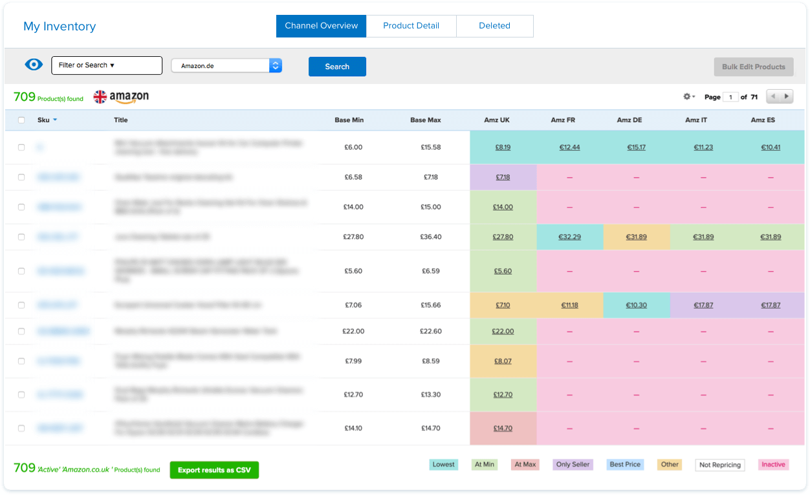The height and width of the screenshot is (495, 810).
Task: Export results as CSV
Action: 214,470
